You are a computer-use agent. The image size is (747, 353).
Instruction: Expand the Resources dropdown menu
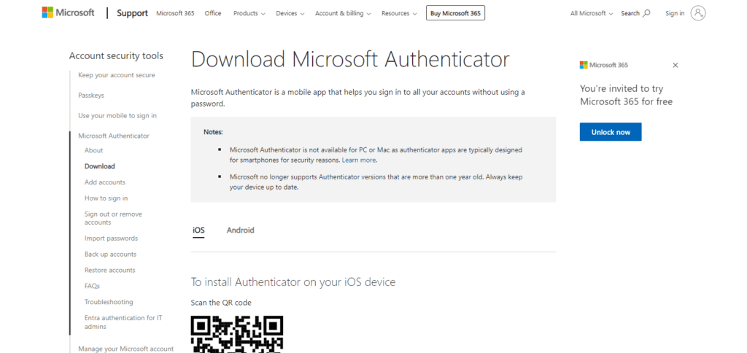[399, 13]
